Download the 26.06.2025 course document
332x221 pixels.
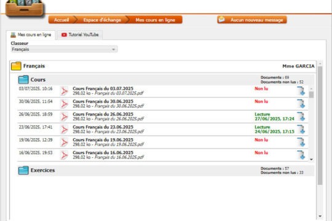click(x=301, y=117)
